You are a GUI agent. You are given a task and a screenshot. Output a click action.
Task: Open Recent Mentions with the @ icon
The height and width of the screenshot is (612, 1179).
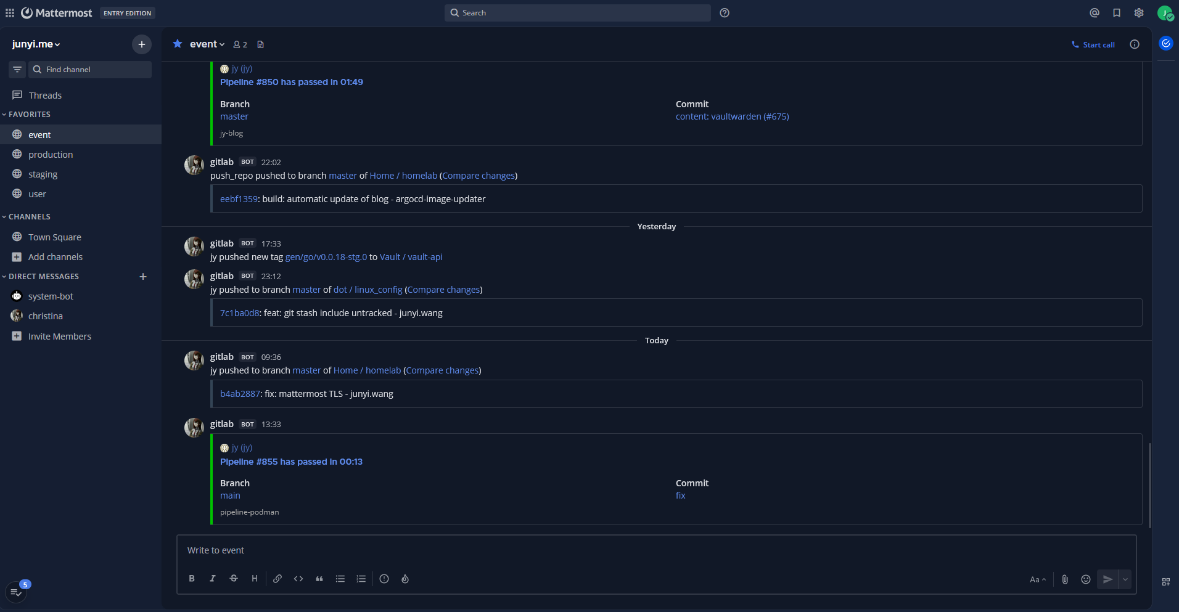[1095, 13]
